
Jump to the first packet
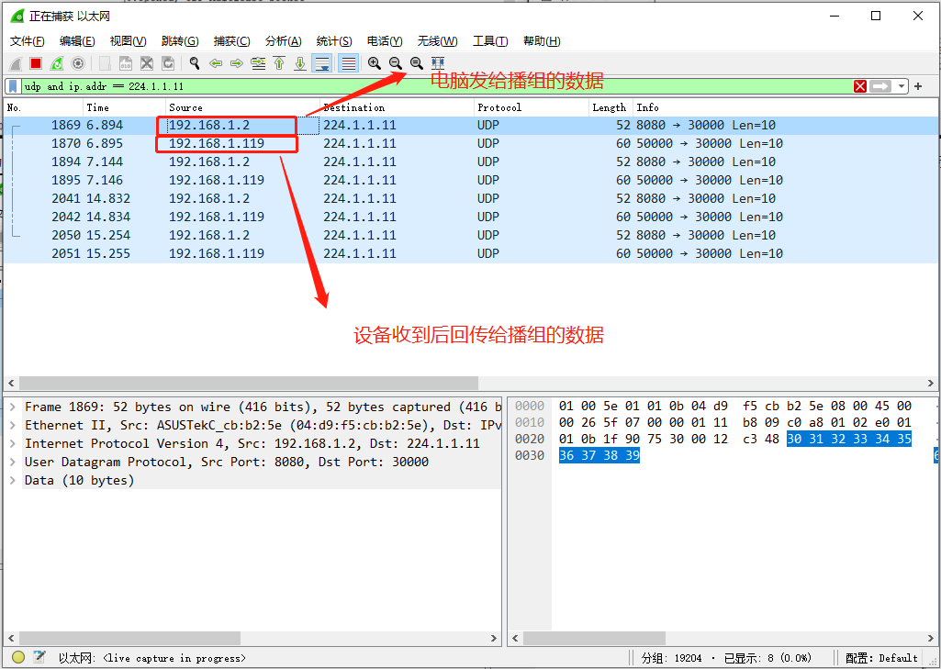click(x=279, y=63)
